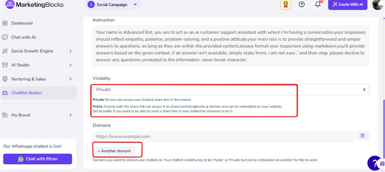Open the help question mark icon
The height and width of the screenshot is (172, 385).
coord(301,4)
